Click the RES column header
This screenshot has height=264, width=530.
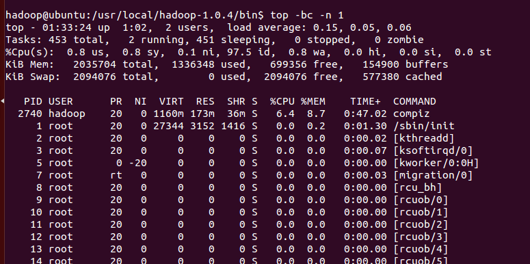click(x=205, y=101)
